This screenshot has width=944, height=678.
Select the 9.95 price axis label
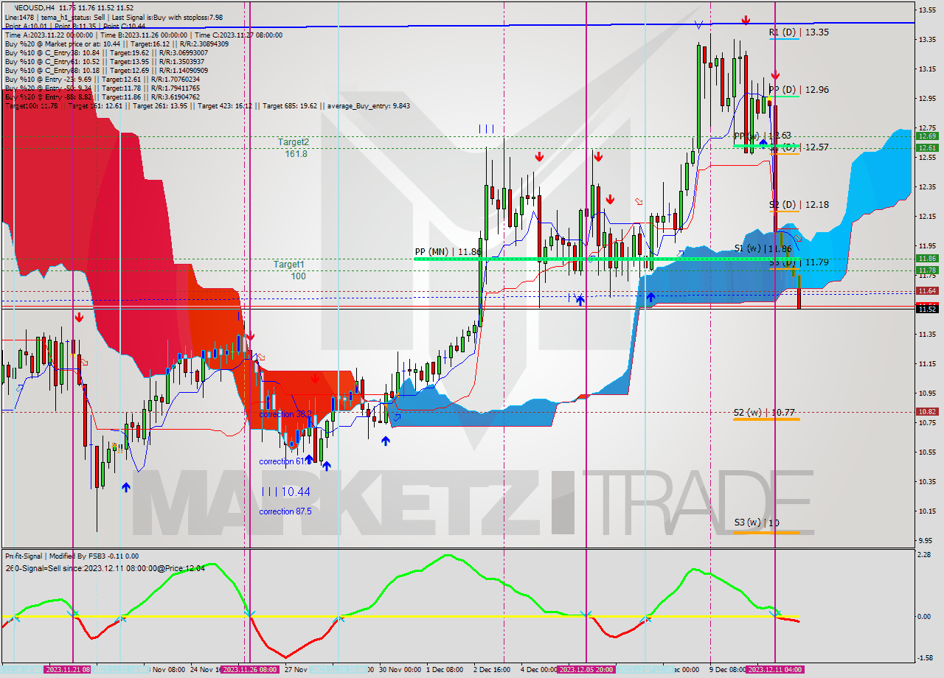pyautogui.click(x=927, y=540)
